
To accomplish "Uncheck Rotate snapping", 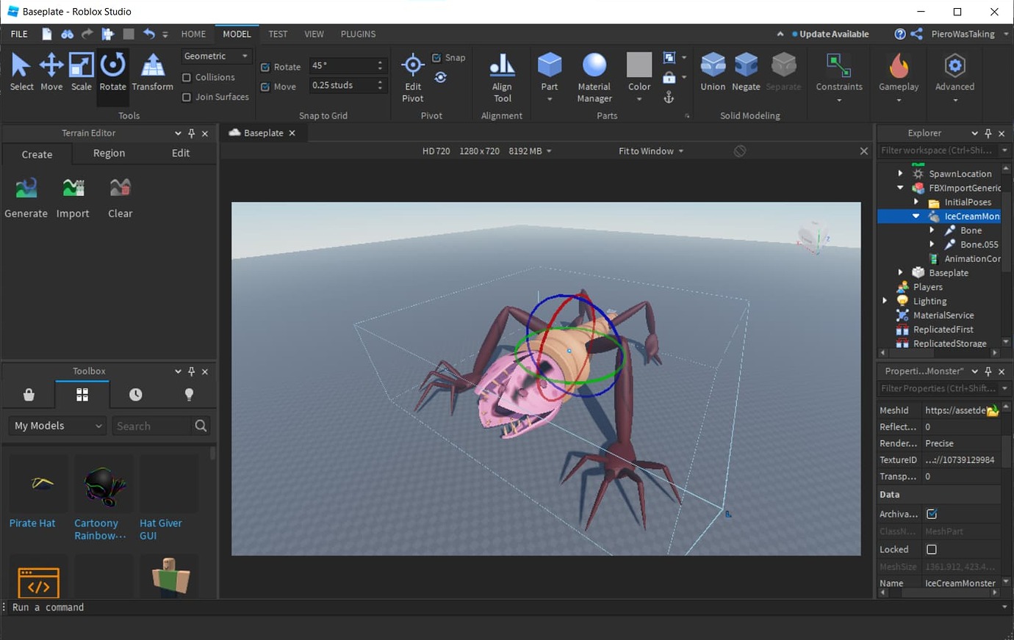I will tap(265, 68).
